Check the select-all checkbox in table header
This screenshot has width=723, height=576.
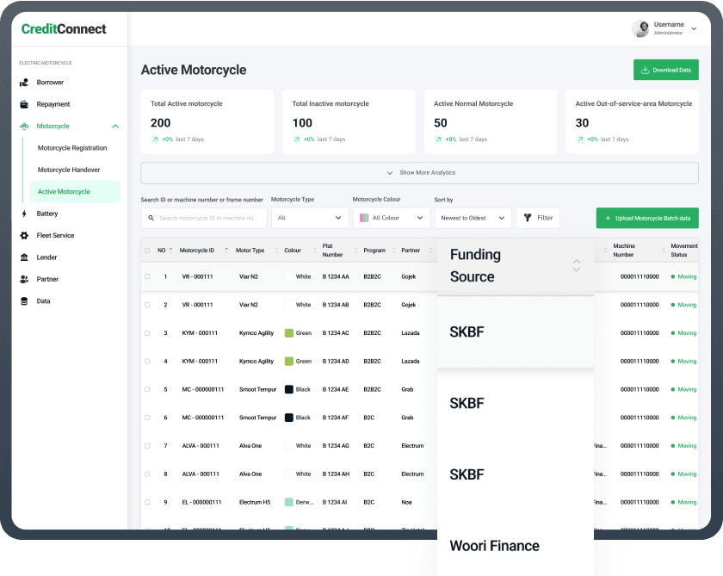click(x=146, y=251)
